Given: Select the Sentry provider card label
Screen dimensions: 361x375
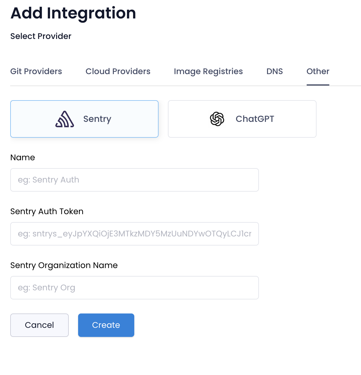Looking at the screenshot, I should [x=97, y=119].
